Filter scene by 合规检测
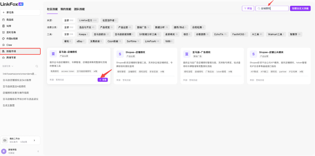315x156 pixels. (x=198, y=27)
